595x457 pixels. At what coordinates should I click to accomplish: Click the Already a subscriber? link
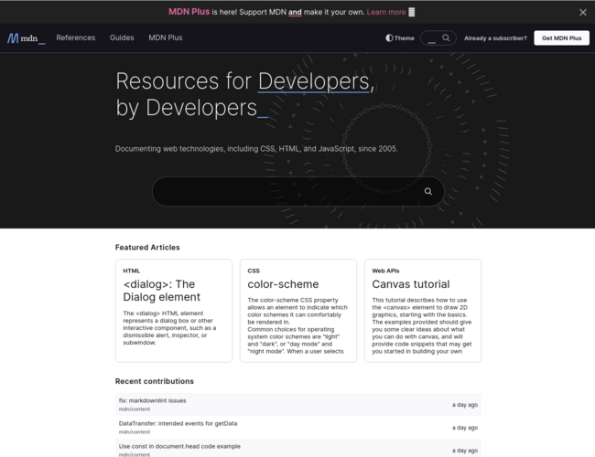[495, 37]
